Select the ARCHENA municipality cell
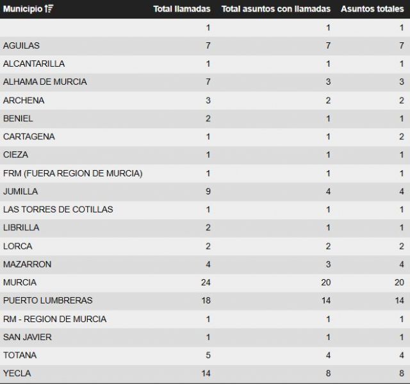Screen dimensions: 410x385 pos(24,100)
